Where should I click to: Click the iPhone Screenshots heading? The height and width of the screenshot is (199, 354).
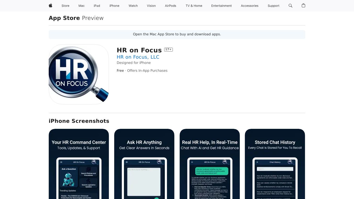(79, 121)
